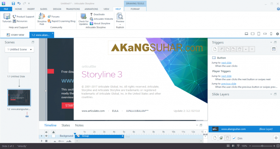Open the Preview dropdown arrow
The width and height of the screenshot is (280, 149).
(x=120, y=24)
